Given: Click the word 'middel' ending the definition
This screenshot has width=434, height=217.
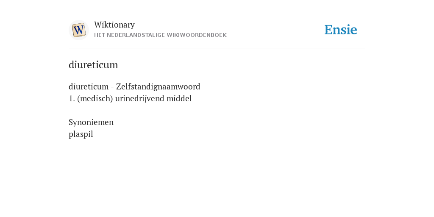Looking at the screenshot, I should point(179,98).
